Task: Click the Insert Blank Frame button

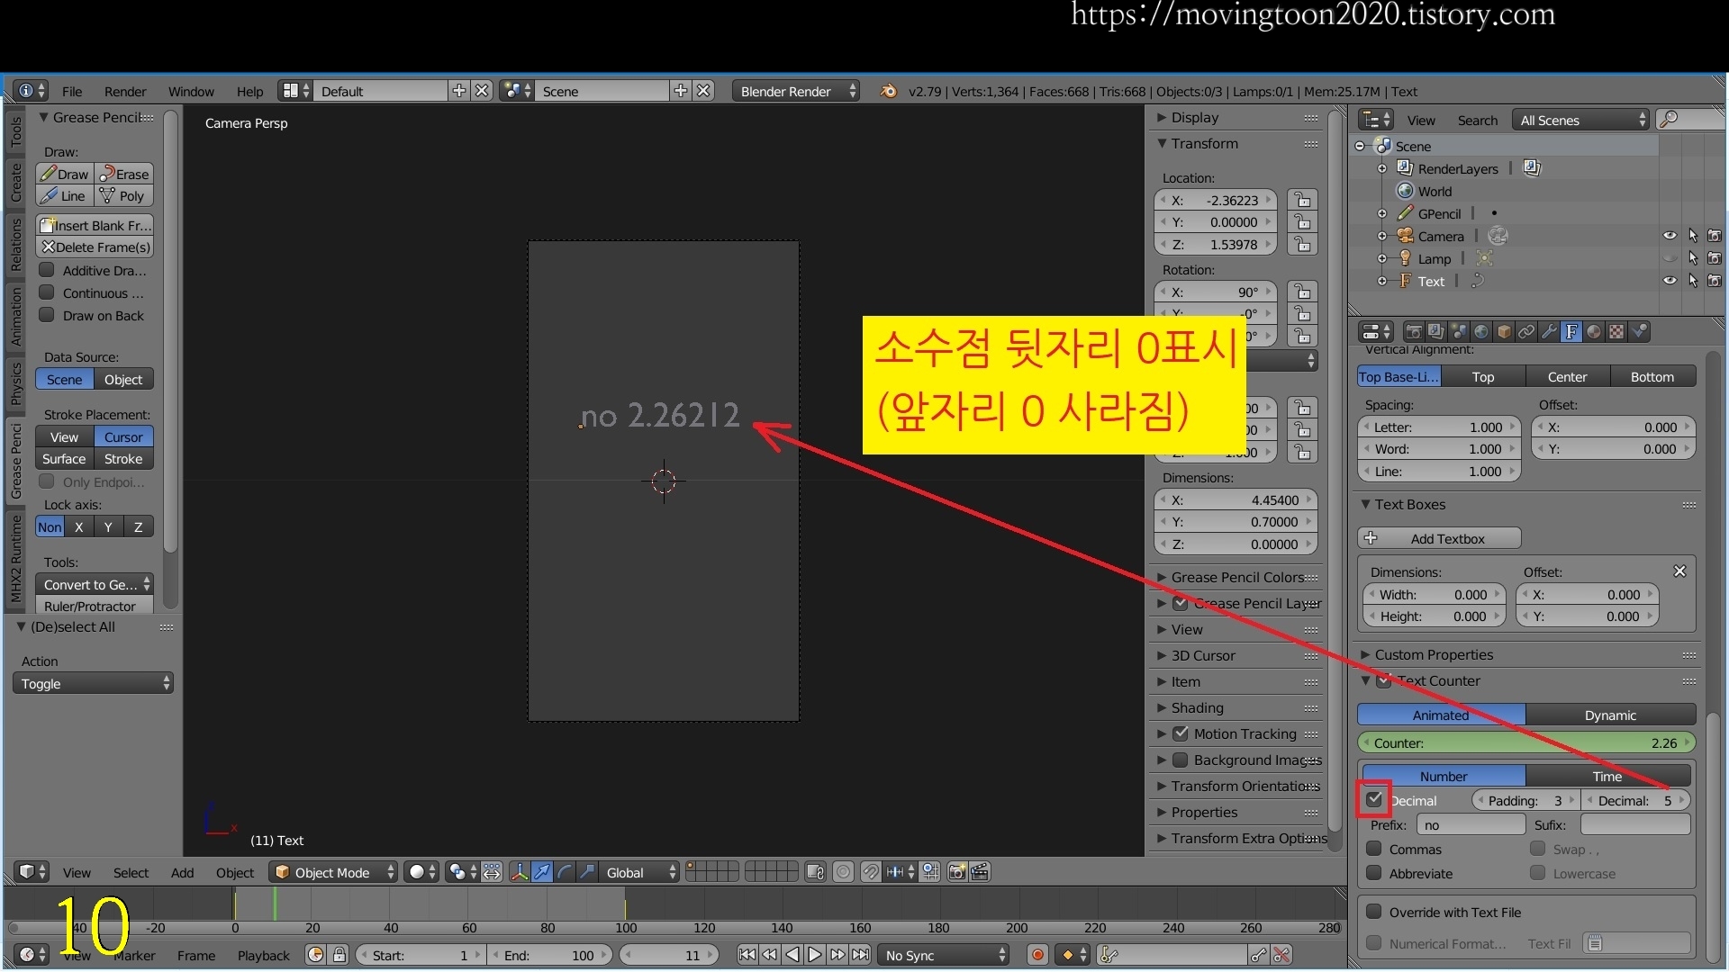Action: click(x=95, y=225)
